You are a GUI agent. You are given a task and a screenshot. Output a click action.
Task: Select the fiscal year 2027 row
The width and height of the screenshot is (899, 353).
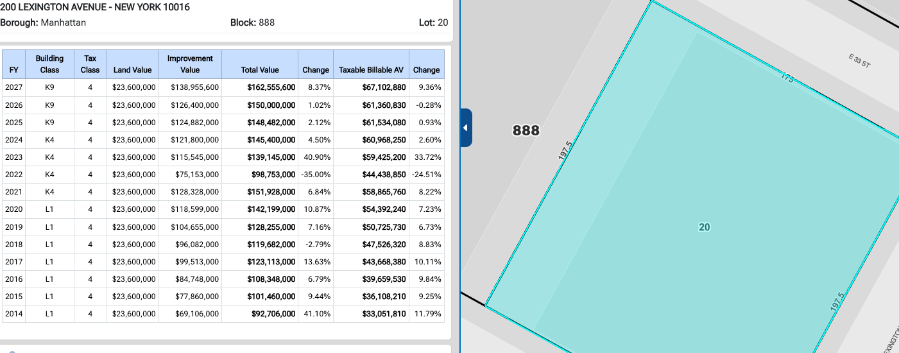pyautogui.click(x=223, y=88)
